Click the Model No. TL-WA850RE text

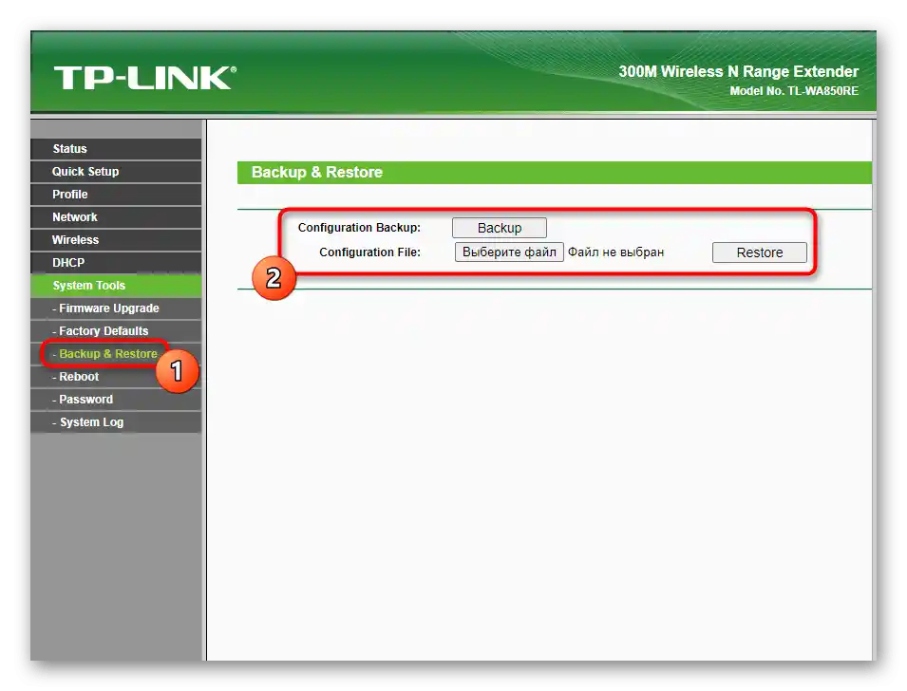794,91
